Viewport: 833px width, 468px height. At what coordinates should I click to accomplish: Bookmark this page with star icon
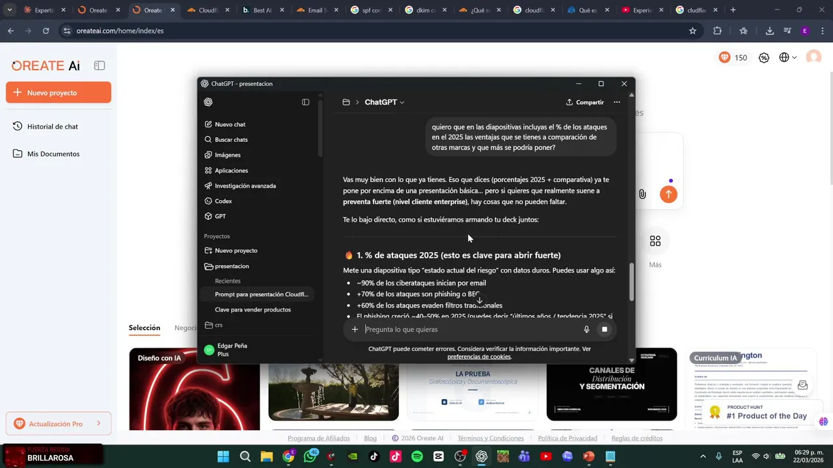coord(692,31)
